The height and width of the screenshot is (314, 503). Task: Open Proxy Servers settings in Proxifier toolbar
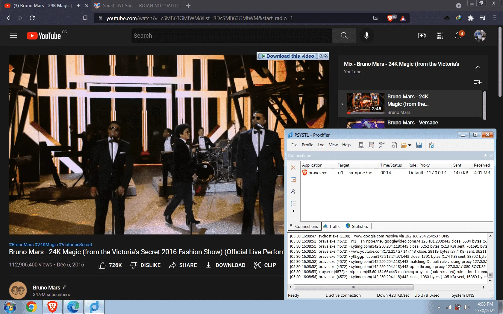(x=361, y=145)
